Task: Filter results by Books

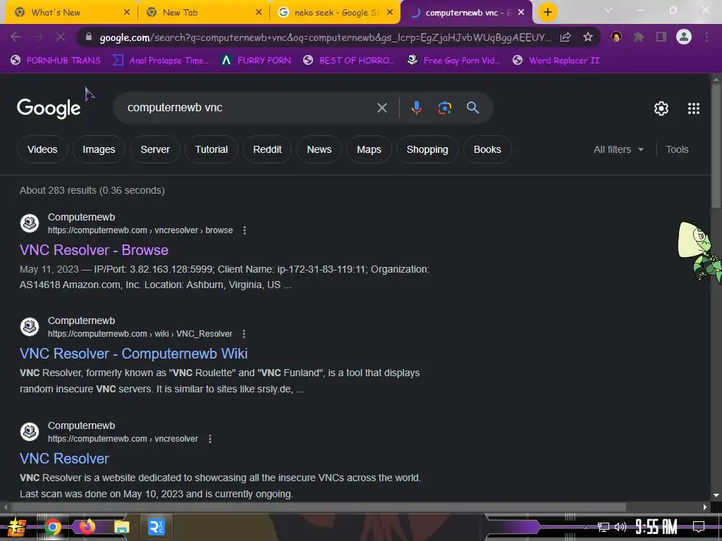Action: pos(487,149)
